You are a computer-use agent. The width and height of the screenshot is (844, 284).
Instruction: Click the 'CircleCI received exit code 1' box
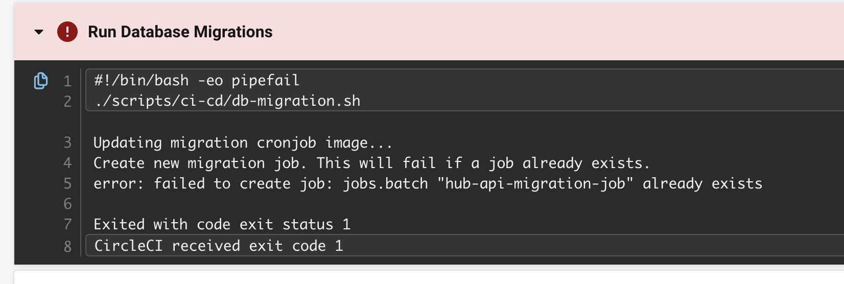tap(464, 246)
